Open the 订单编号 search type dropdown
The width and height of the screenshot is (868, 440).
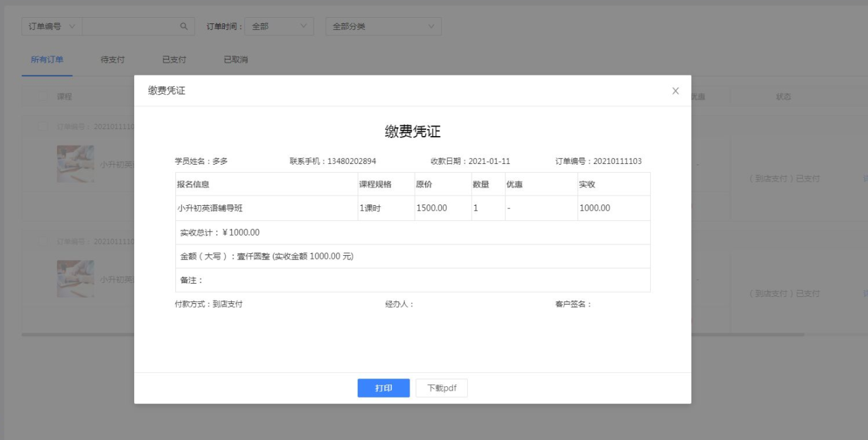[x=52, y=27]
